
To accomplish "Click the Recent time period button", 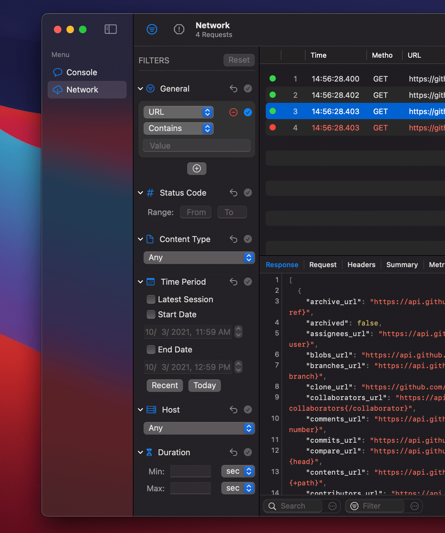I will click(165, 386).
